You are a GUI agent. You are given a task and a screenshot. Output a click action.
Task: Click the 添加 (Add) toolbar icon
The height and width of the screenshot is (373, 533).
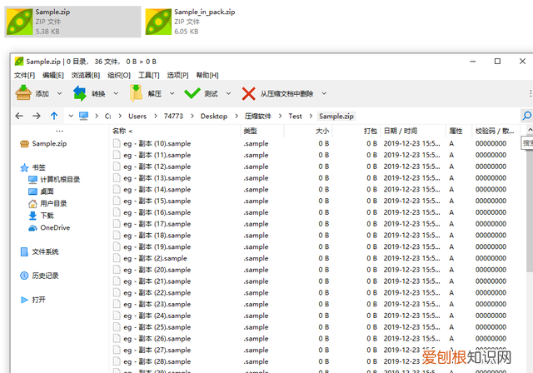(x=22, y=93)
